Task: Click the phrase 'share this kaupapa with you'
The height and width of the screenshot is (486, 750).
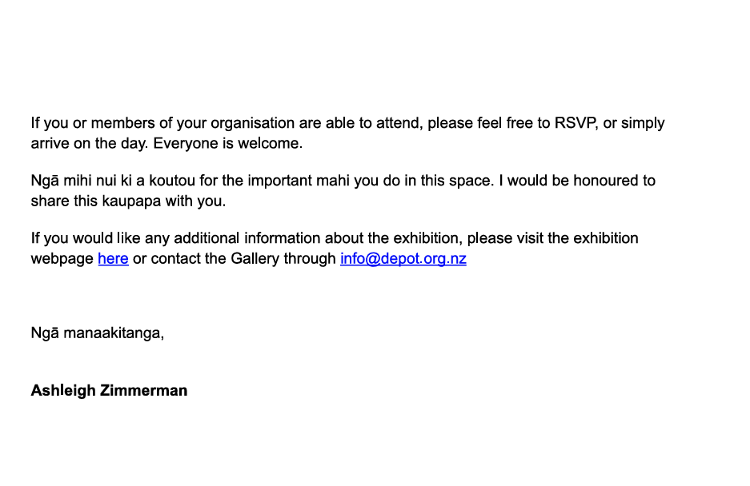Action: [x=128, y=201]
